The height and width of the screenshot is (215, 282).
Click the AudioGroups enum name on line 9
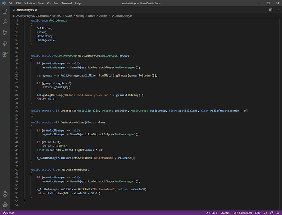point(58,21)
